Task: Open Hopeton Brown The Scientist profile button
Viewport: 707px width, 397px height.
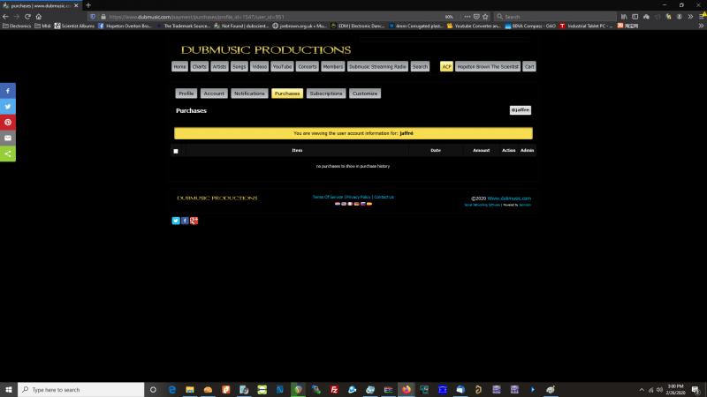Action: pyautogui.click(x=488, y=67)
